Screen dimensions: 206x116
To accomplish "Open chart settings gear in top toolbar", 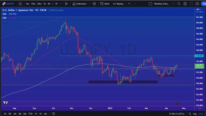I will (185, 4).
